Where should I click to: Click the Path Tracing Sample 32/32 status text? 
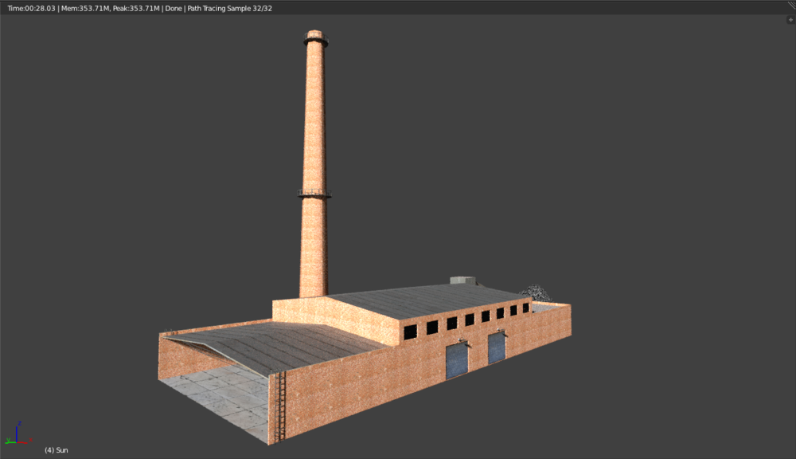coord(228,7)
